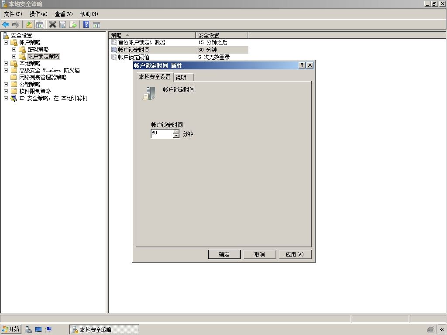447x335 pixels.
Task: Decrease lockout minutes with down spinner
Action: pos(176,136)
